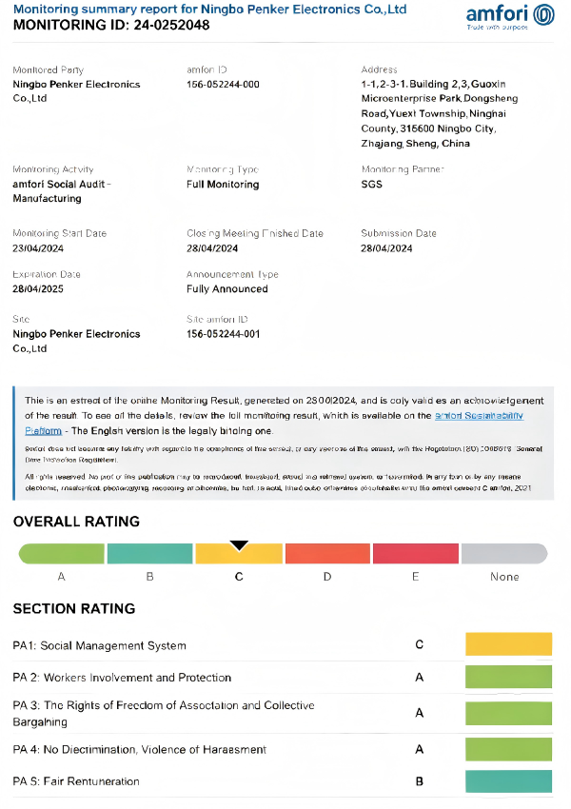Click Monitored Party name Ningbo Penker Electronics
This screenshot has height=809, width=571.
click(76, 91)
